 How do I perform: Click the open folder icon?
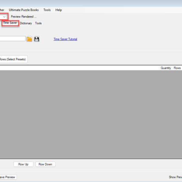click(29, 39)
